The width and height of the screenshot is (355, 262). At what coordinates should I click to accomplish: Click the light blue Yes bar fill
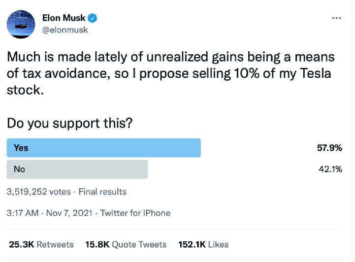pos(104,148)
